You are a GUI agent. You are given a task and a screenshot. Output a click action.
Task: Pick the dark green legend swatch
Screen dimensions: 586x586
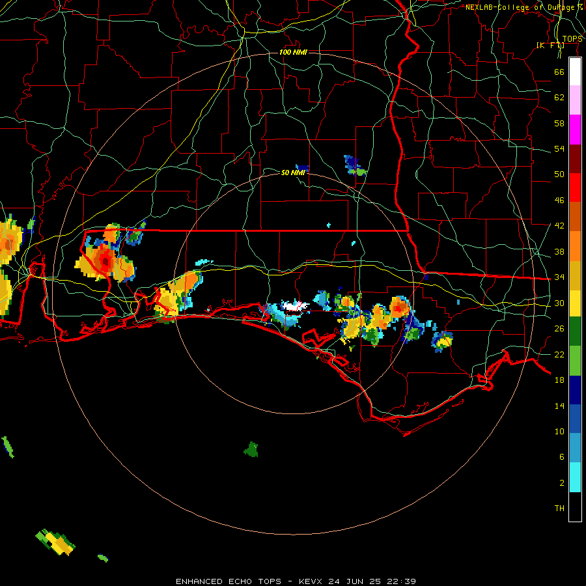[x=575, y=331]
